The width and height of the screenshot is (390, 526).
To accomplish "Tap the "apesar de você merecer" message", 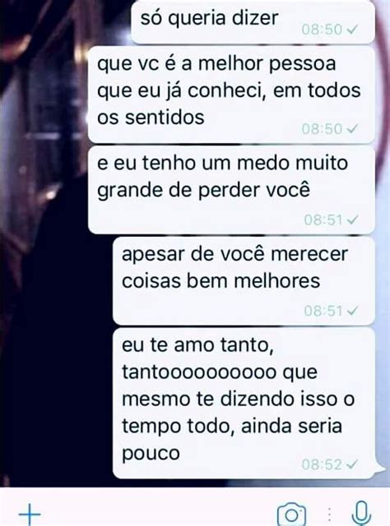I will [x=244, y=281].
